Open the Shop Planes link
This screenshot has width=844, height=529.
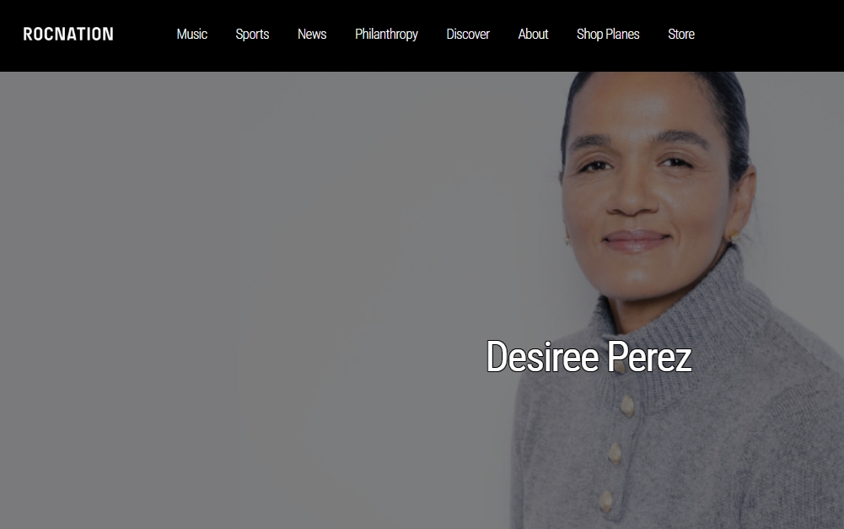point(608,35)
